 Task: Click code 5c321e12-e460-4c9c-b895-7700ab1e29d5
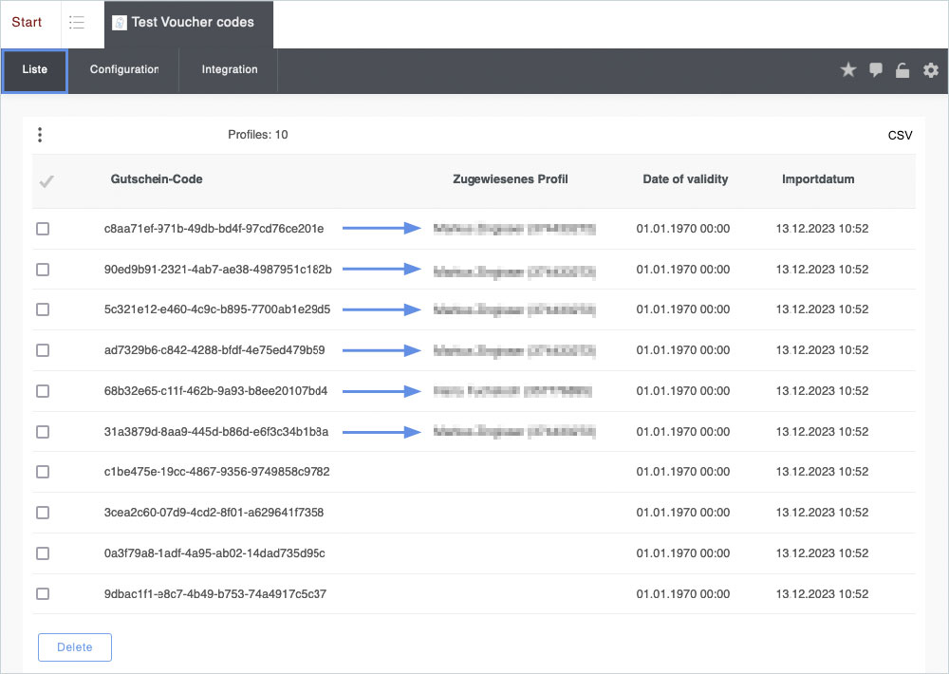(217, 309)
